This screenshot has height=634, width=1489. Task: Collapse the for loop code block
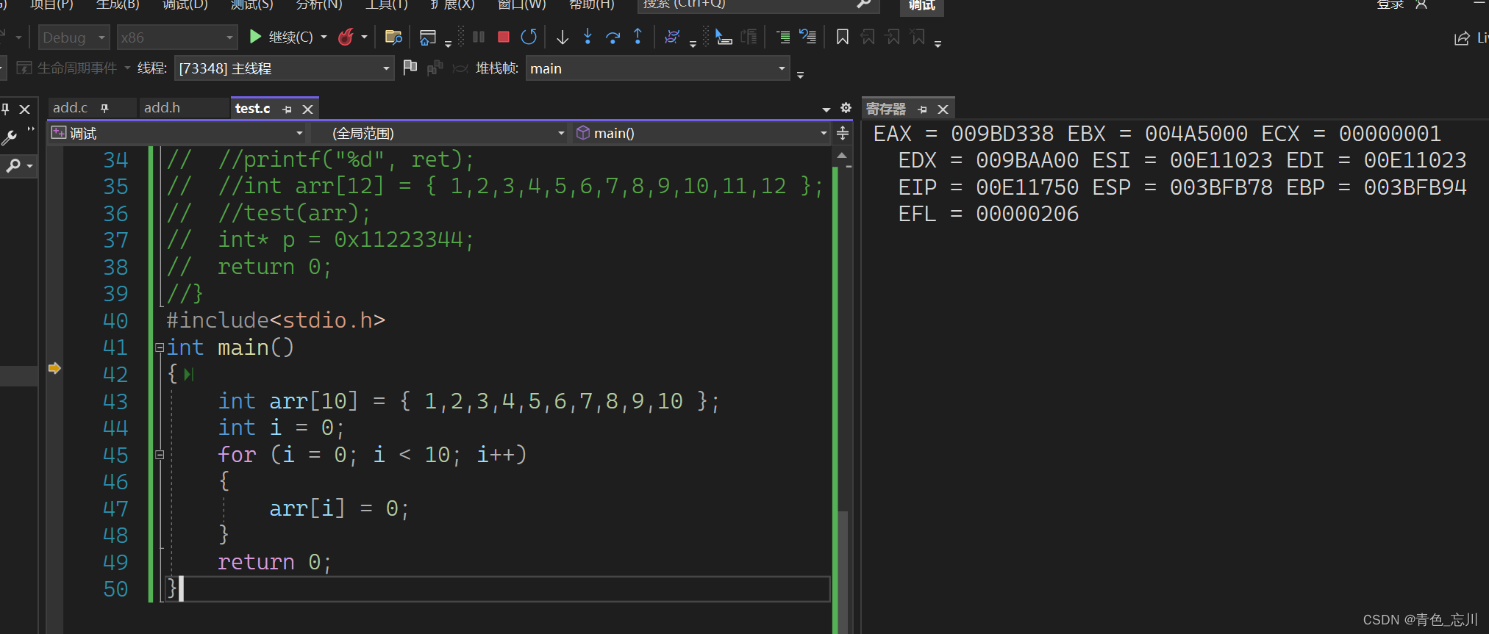(160, 455)
